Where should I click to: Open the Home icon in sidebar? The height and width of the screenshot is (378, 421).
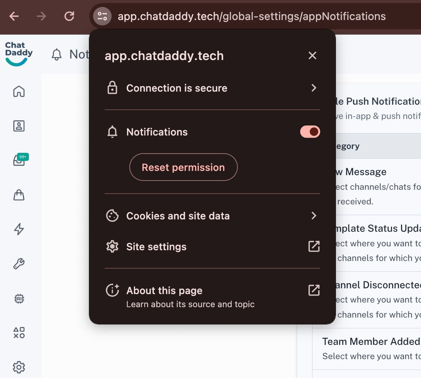tap(19, 92)
